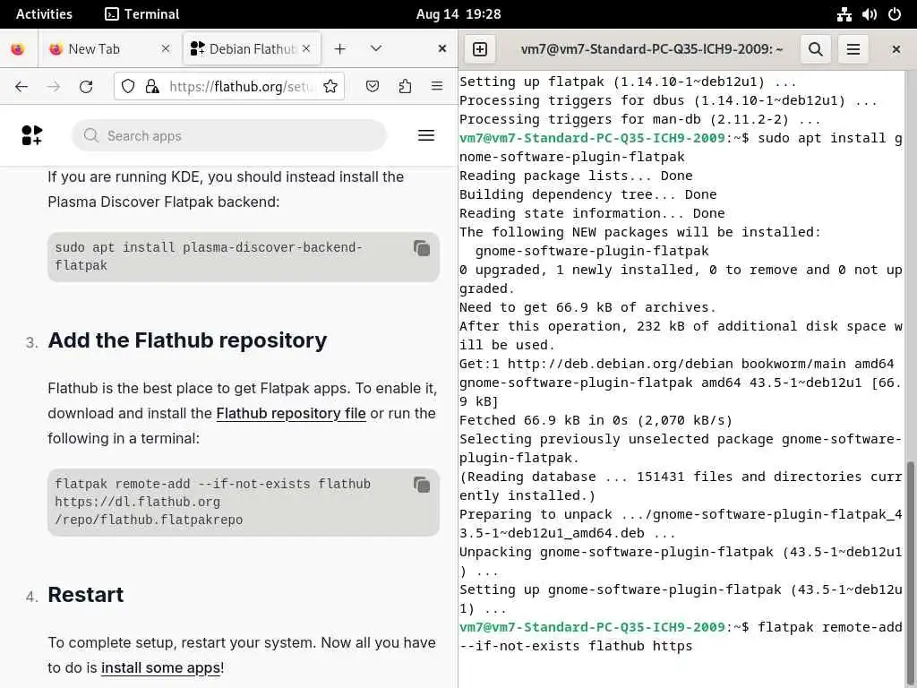
Task: Switch to the New Tab tab
Action: (110, 48)
